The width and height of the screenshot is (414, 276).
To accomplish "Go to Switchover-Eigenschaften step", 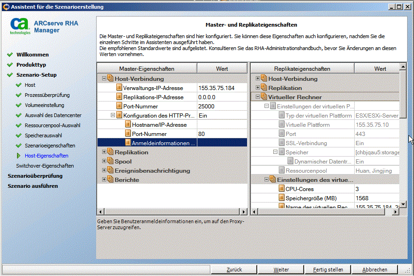I will tap(45, 166).
